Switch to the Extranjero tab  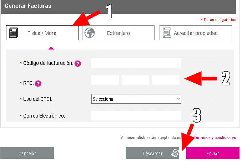pyautogui.click(x=118, y=33)
